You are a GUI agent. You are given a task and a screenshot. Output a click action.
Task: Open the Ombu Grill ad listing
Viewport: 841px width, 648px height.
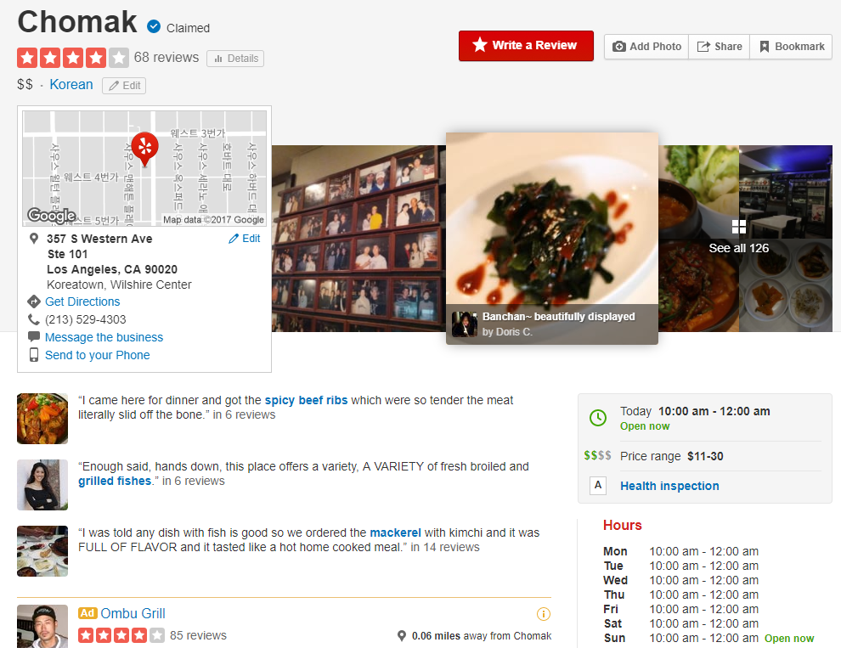133,614
